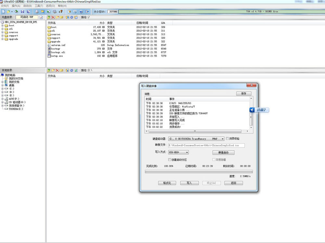Click the Exit icon in the main toolbar
The image size is (325, 243).
[87, 12]
